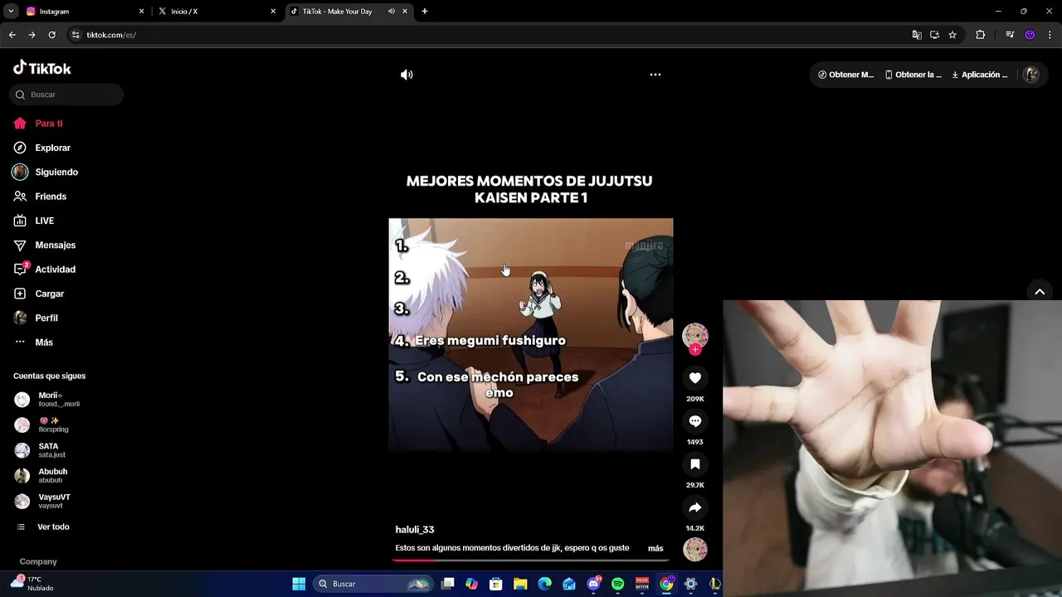
Task: Open the Chrome extensions puzzle icon
Action: click(x=981, y=35)
